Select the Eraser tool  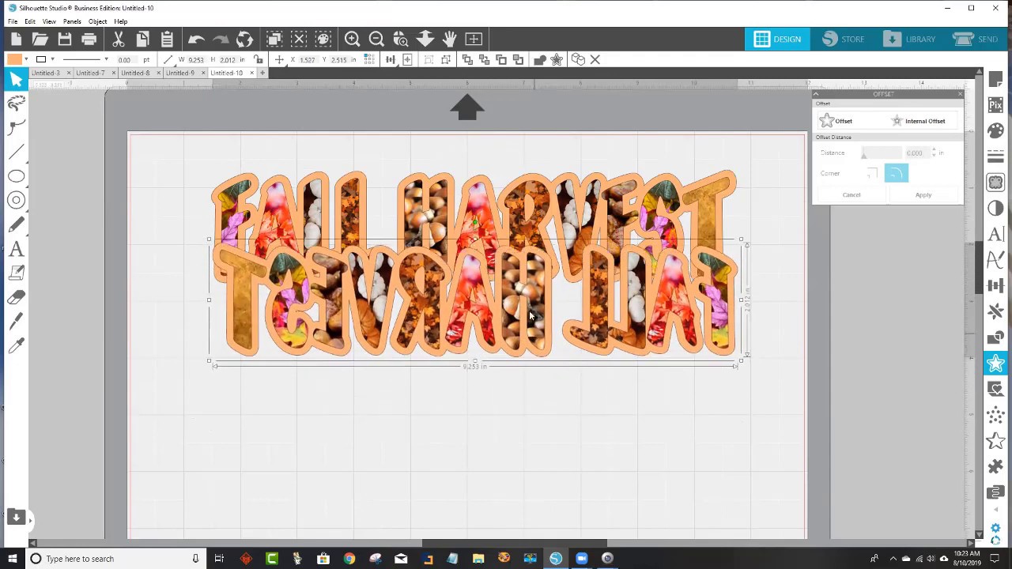16,297
